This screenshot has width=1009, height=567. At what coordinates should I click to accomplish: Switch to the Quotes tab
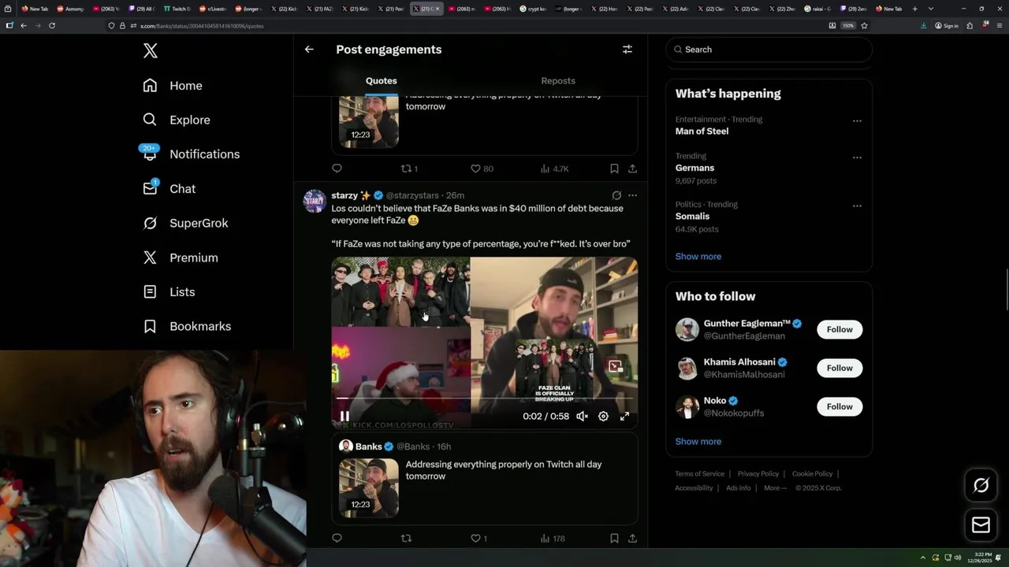382,81
